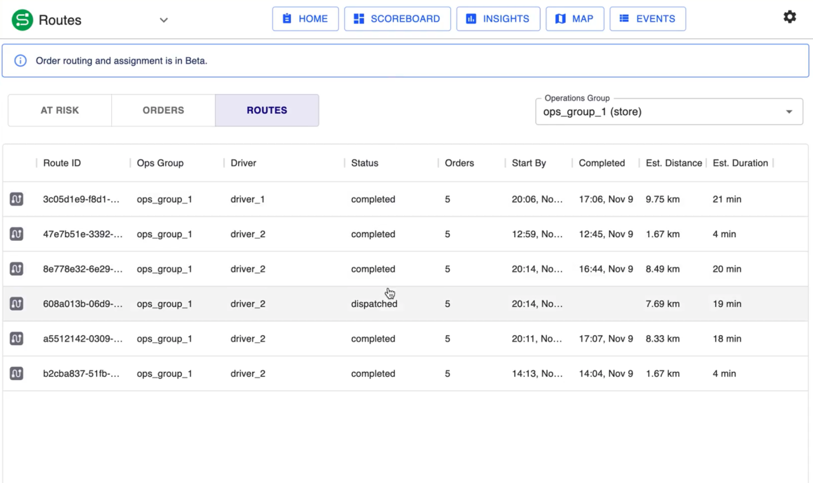Open the MAP view
813x483 pixels.
pos(574,19)
